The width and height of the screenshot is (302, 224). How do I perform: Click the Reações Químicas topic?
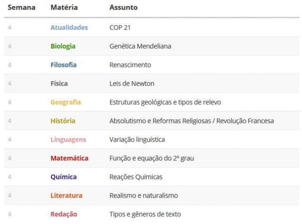pyautogui.click(x=136, y=177)
